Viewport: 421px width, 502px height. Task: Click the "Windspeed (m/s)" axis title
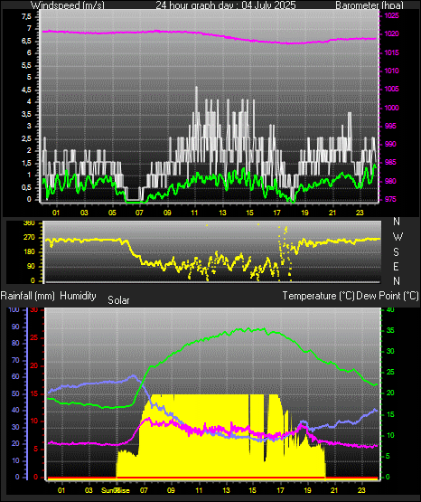pos(67,5)
